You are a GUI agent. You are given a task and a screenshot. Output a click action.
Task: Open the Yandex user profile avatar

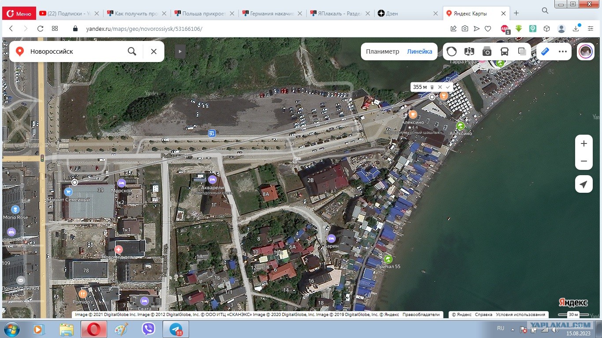(x=585, y=51)
